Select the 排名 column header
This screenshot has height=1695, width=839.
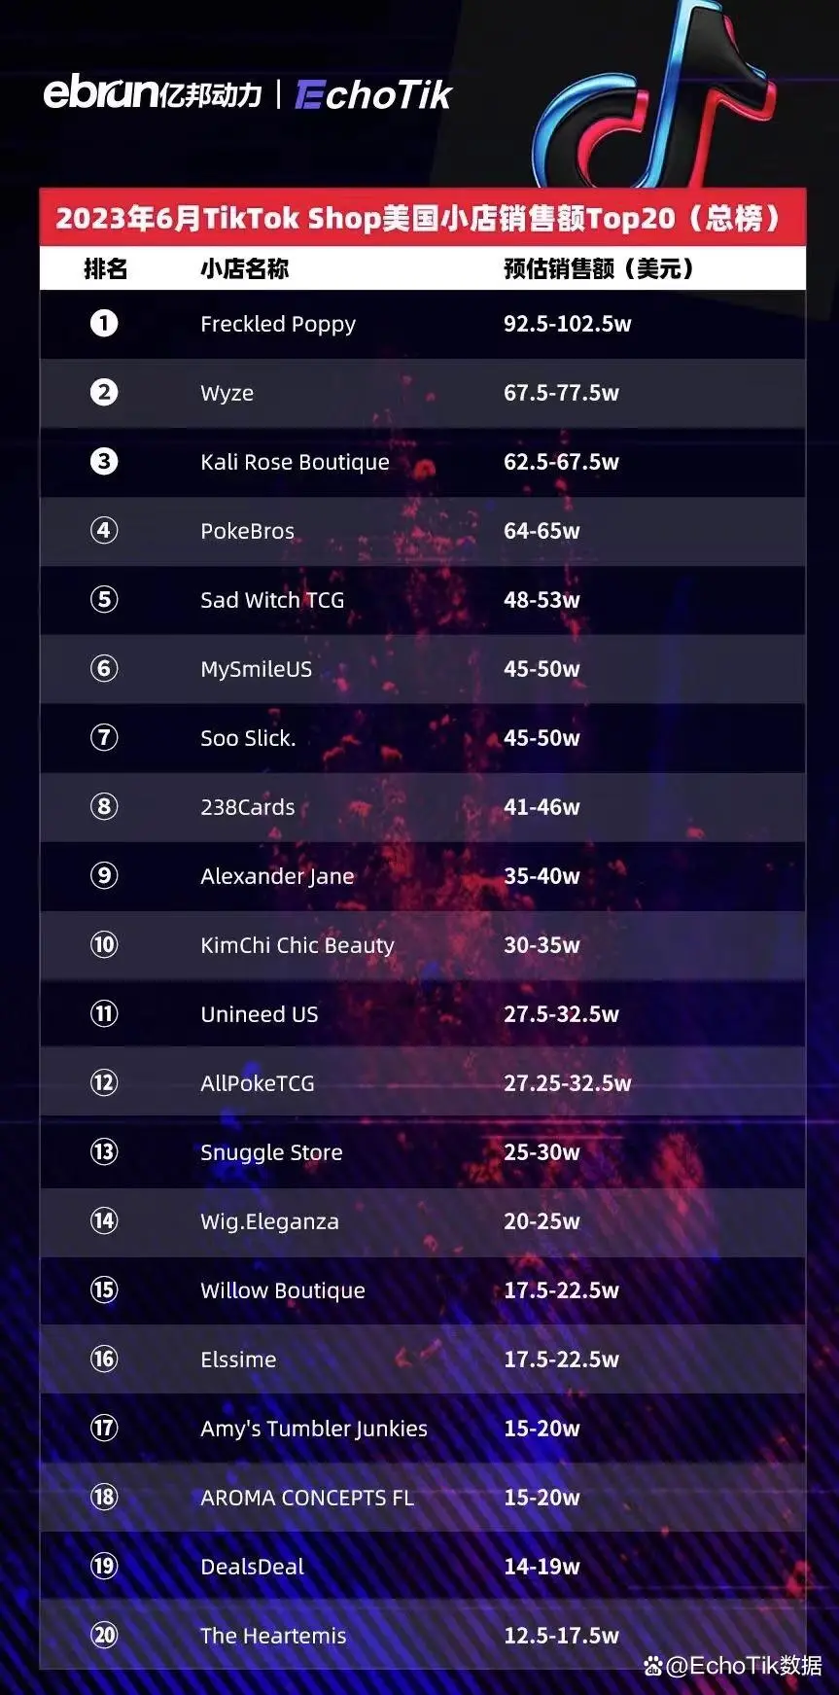click(x=106, y=268)
